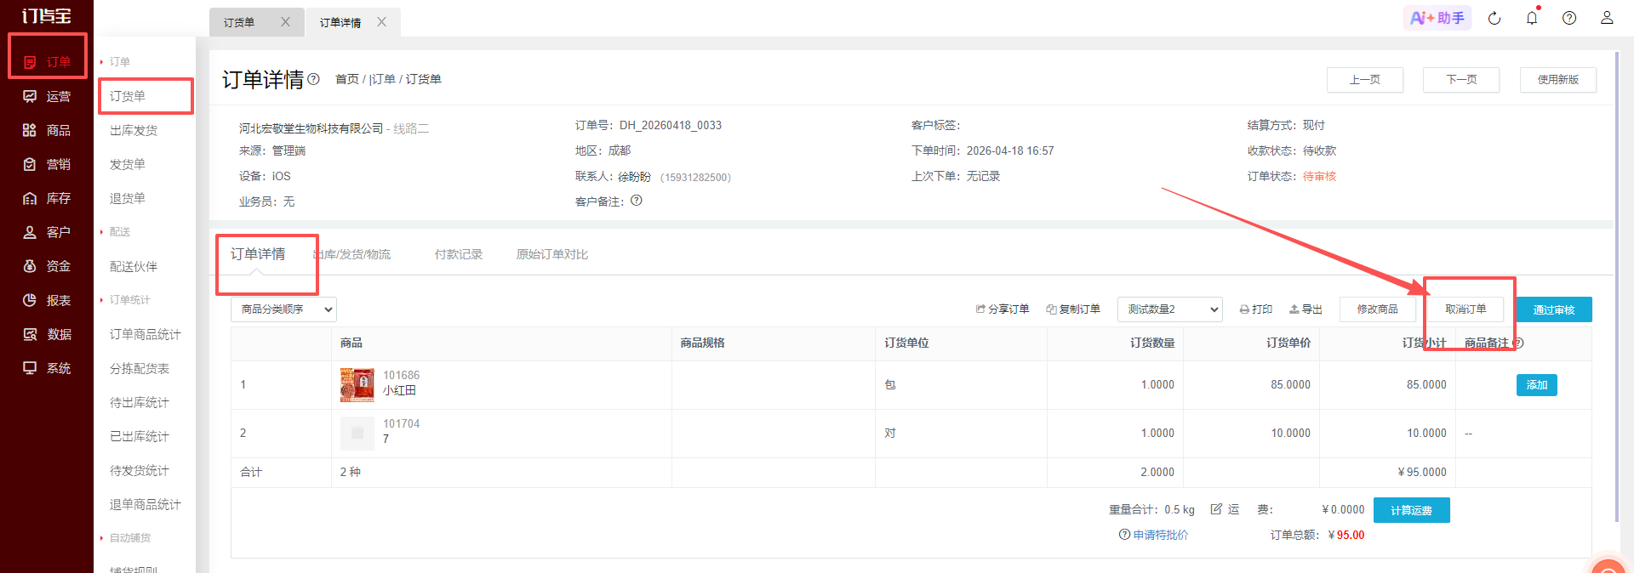Image resolution: width=1634 pixels, height=573 pixels.
Task: Click the 通过审核 approve button
Action: (x=1554, y=309)
